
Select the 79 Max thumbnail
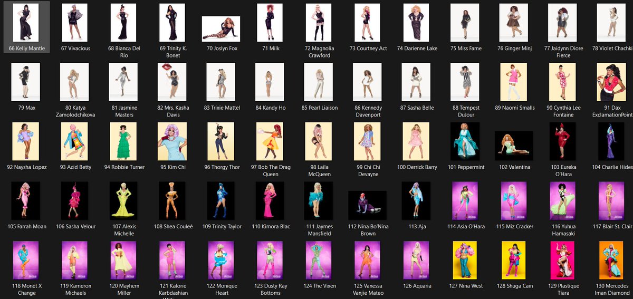[x=26, y=82]
